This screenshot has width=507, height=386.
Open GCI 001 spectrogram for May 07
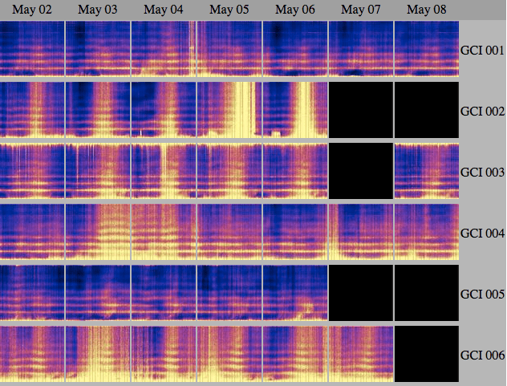click(x=360, y=49)
